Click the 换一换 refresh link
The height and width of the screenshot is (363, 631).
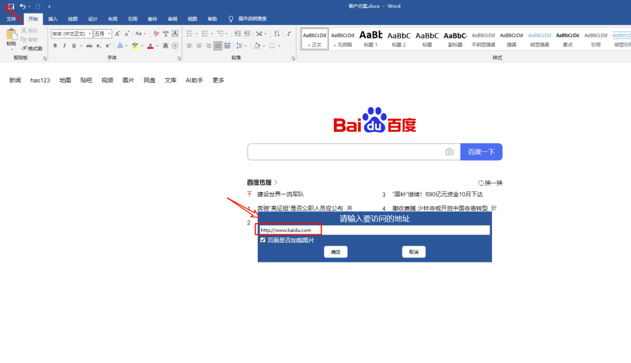[490, 183]
